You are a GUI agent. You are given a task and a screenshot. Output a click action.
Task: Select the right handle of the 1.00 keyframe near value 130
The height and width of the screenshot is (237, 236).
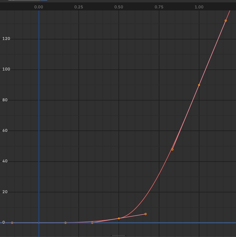tap(226, 21)
